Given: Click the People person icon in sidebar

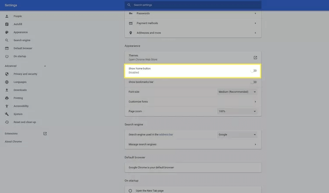Looking at the screenshot, I should [x=7, y=16].
